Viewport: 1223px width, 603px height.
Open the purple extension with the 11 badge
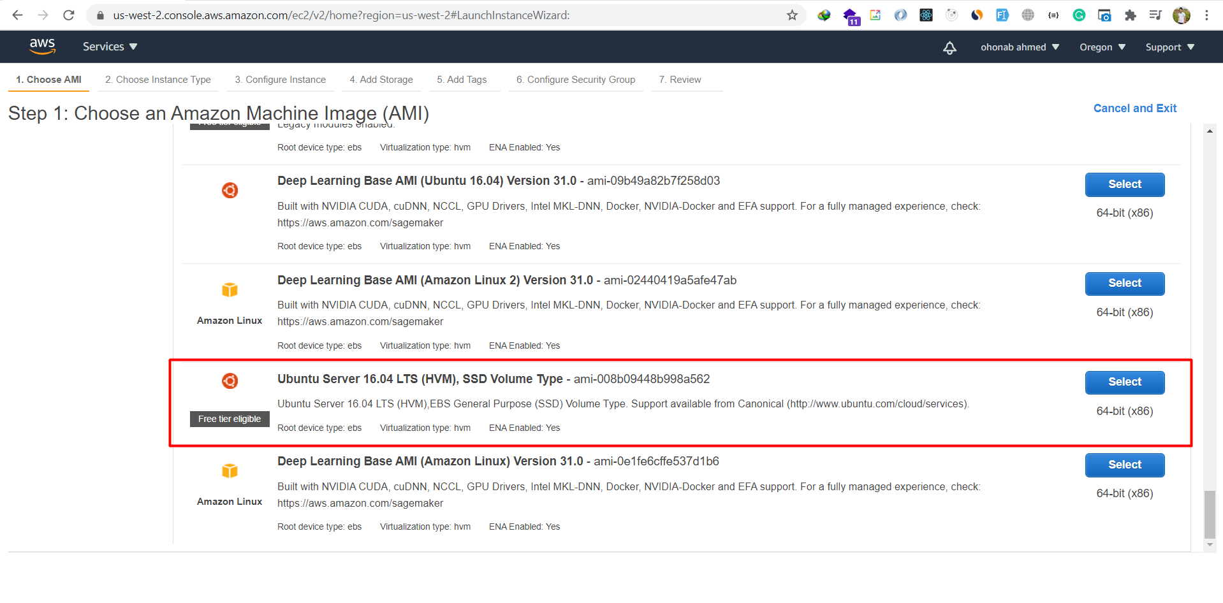coord(851,17)
